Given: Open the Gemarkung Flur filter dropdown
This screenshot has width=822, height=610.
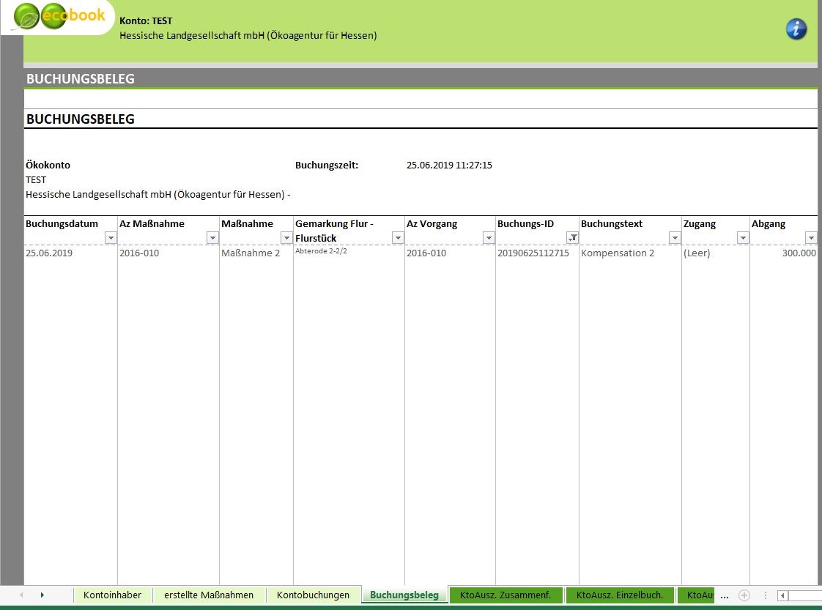Looking at the screenshot, I should tap(398, 238).
